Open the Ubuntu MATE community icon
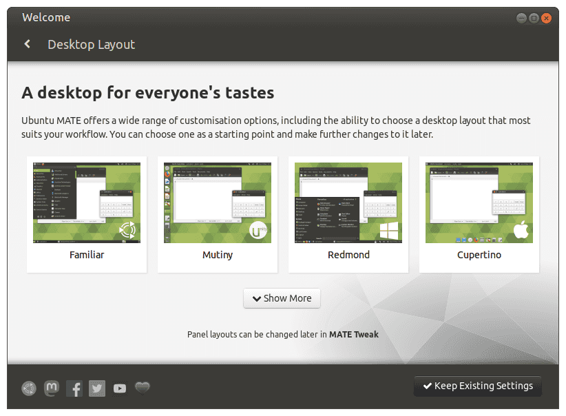The height and width of the screenshot is (416, 566). (x=28, y=388)
